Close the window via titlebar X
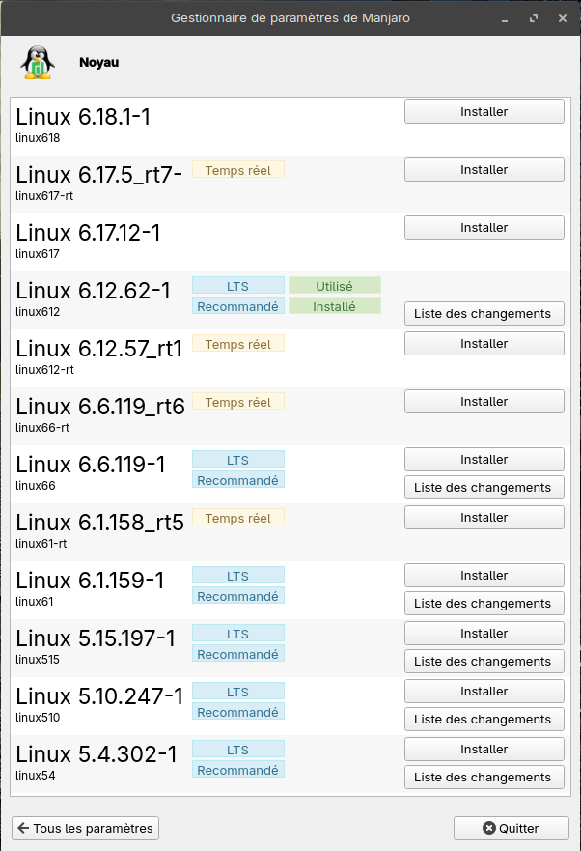581x851 pixels. (561, 18)
